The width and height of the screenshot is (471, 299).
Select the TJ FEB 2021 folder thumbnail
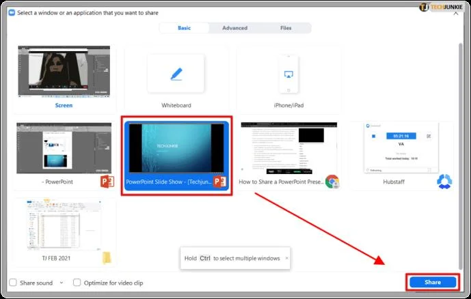pyautogui.click(x=64, y=225)
